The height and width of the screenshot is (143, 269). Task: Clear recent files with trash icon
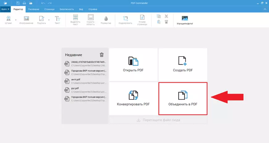coord(101,55)
